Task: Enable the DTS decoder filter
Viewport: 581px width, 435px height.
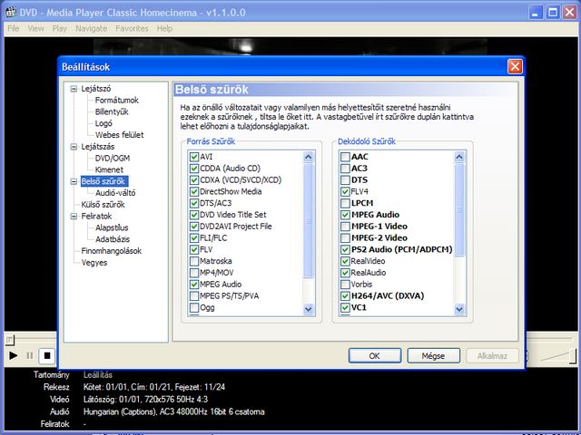Action: click(345, 180)
